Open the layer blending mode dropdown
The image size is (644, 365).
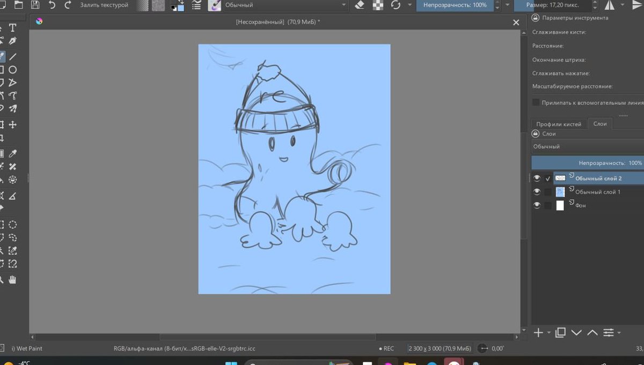click(x=585, y=146)
